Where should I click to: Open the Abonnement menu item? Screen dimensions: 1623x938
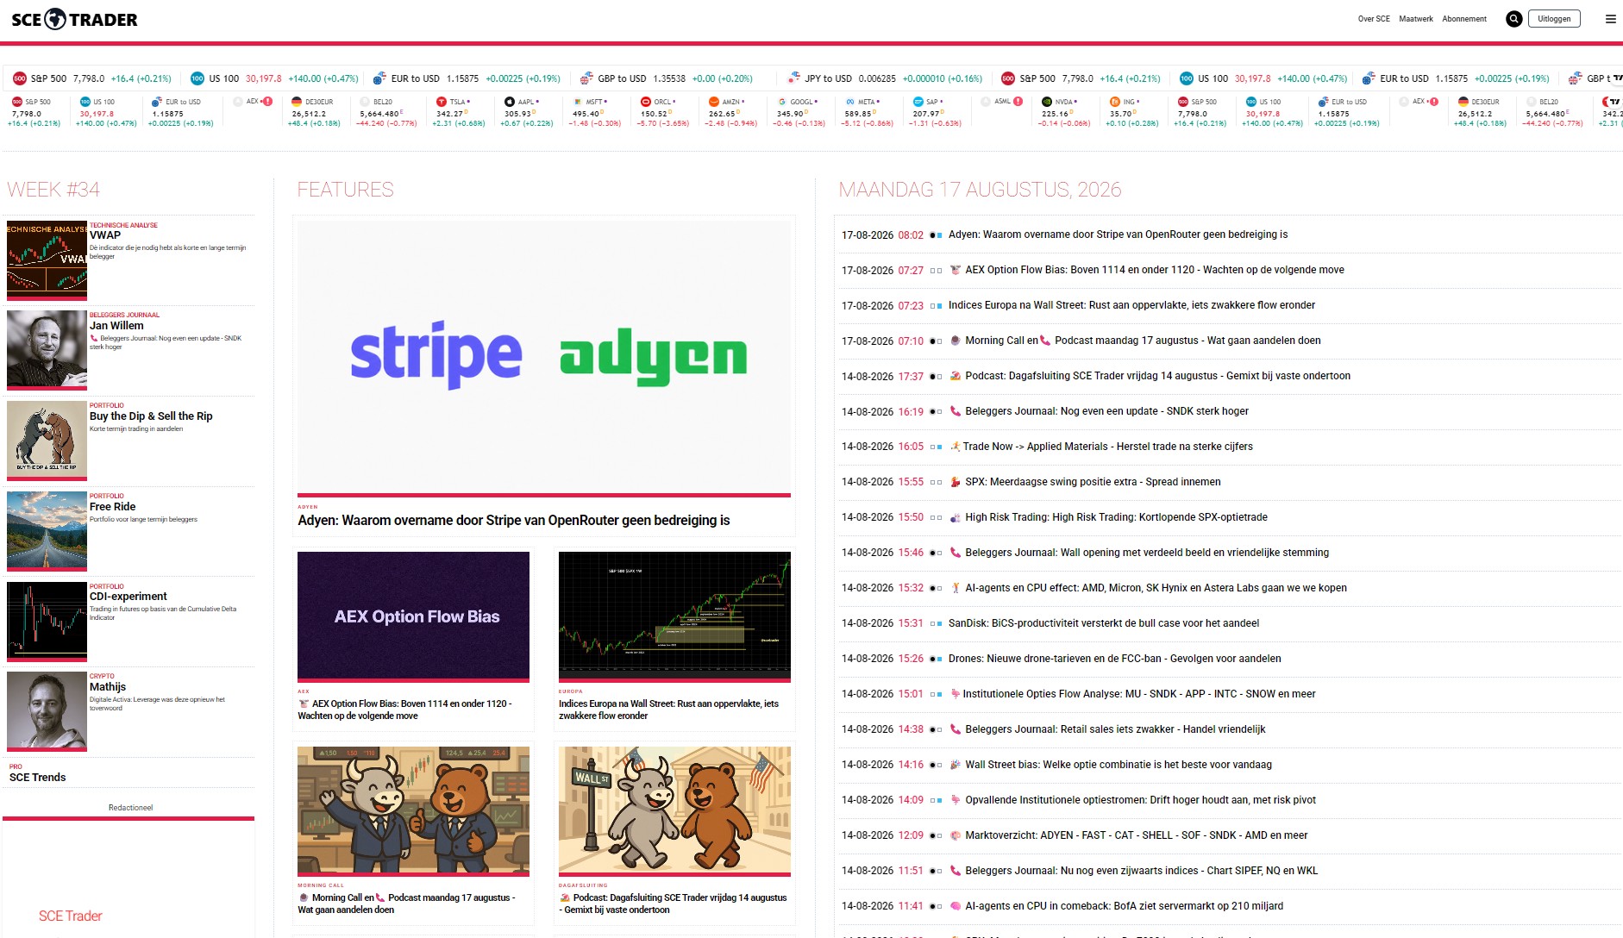tap(1464, 19)
